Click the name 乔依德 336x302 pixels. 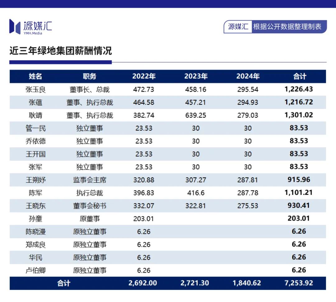click(35, 141)
